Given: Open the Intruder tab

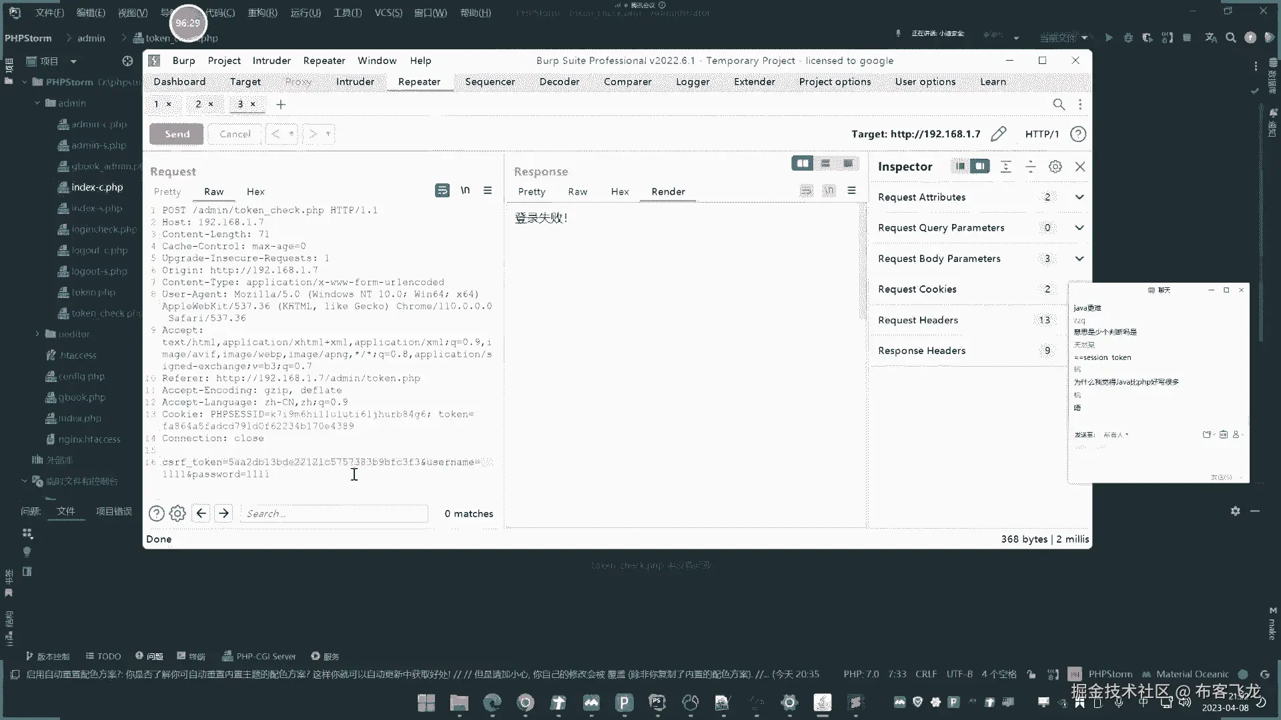Looking at the screenshot, I should pyautogui.click(x=355, y=81).
